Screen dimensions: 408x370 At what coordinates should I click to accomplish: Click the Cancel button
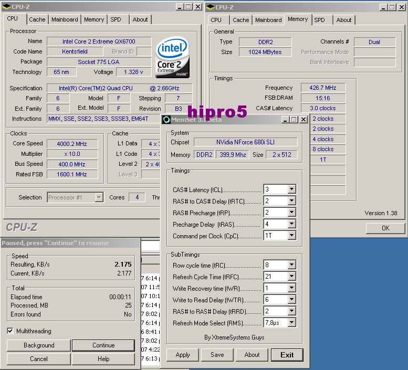[x=39, y=359]
